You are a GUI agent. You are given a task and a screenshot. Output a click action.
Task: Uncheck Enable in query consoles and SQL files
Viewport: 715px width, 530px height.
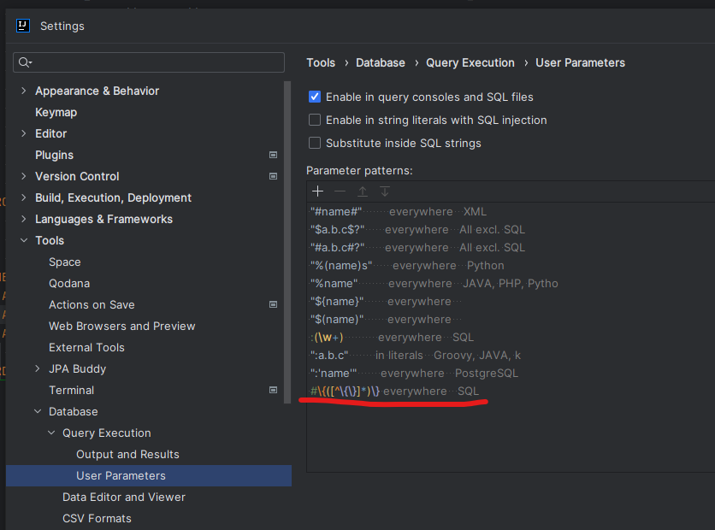pyautogui.click(x=315, y=97)
